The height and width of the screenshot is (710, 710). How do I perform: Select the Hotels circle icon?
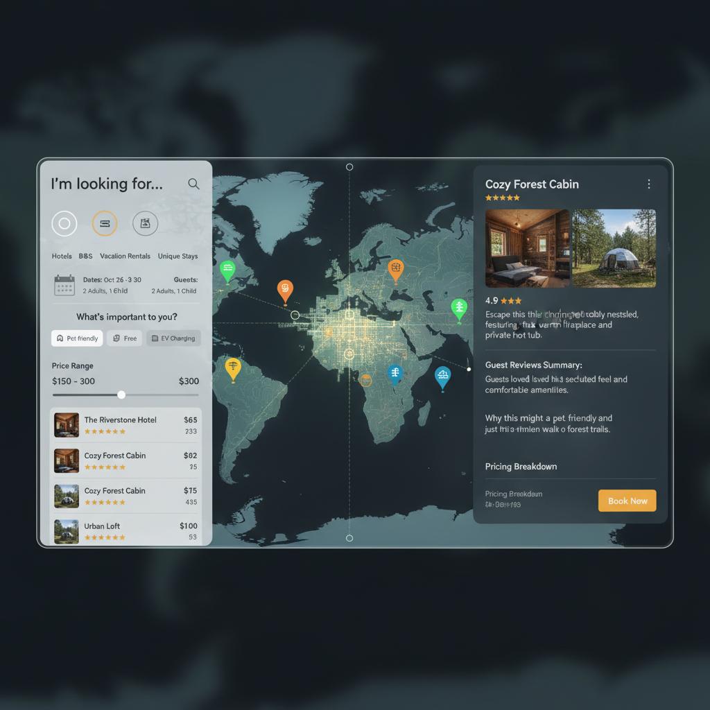click(x=64, y=224)
